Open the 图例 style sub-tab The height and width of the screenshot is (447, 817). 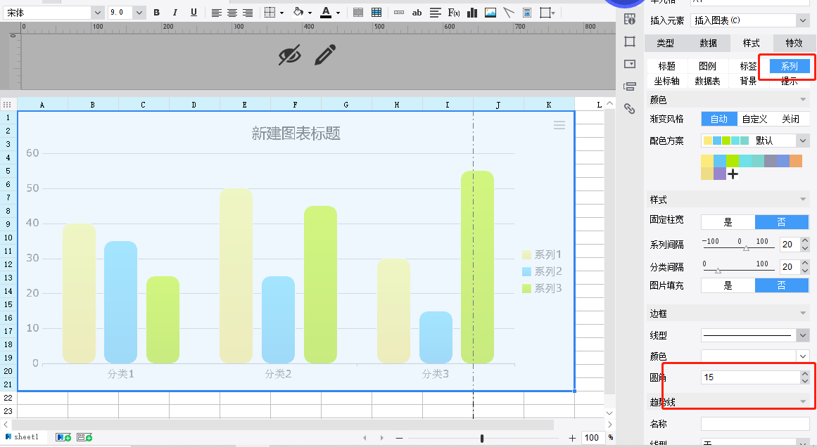click(x=708, y=66)
